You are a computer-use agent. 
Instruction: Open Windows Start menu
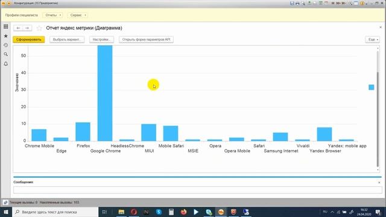[x=5, y=212]
